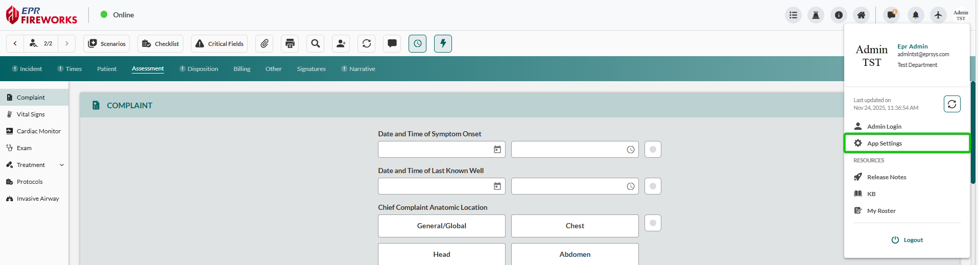Open the notifications bell icon
Viewport: 978px width, 265px height.
(915, 15)
